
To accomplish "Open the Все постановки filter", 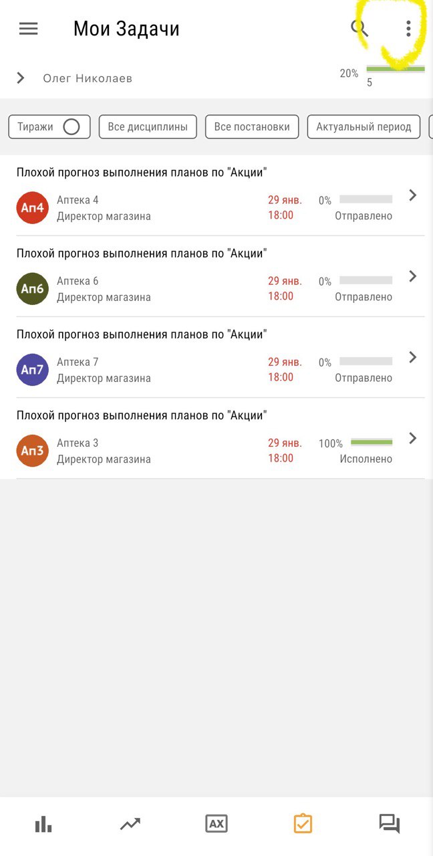I will (x=252, y=127).
